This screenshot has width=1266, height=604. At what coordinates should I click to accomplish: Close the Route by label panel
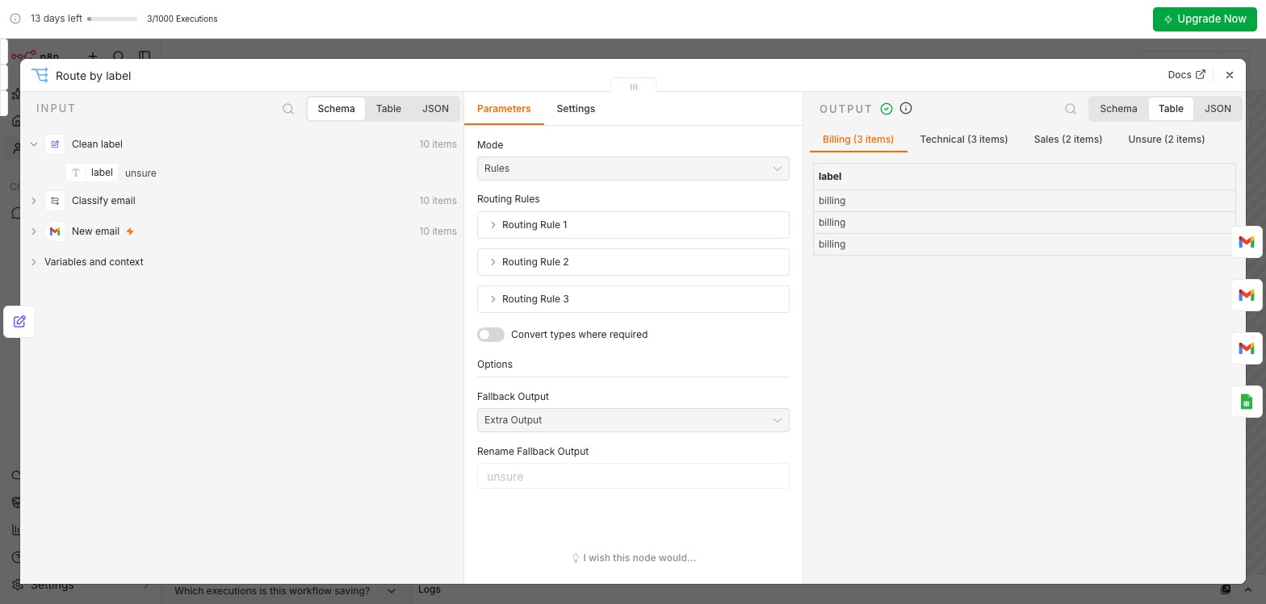[1230, 75]
